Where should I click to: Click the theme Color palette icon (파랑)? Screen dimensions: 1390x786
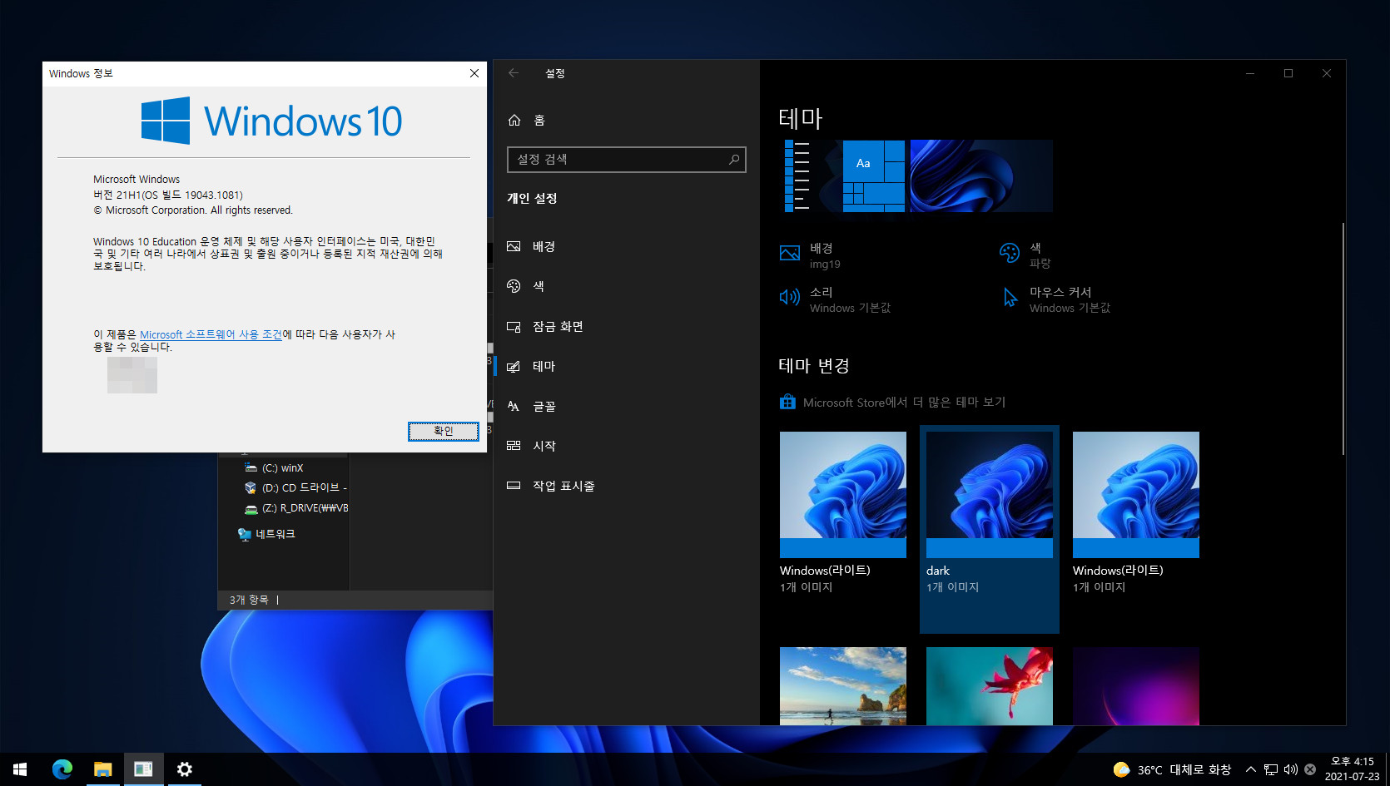(x=1010, y=253)
